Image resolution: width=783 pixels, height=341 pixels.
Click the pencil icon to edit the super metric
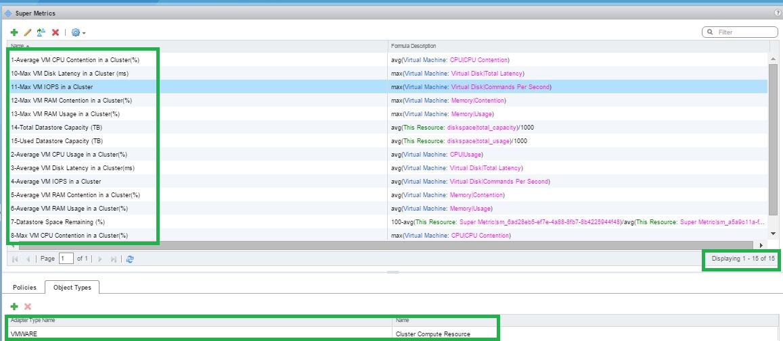coord(28,32)
